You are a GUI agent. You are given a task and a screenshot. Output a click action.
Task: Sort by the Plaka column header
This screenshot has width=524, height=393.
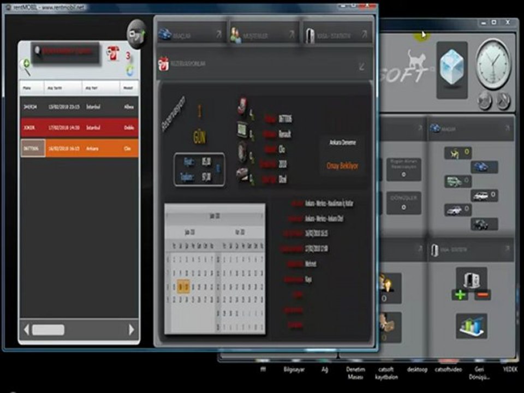point(32,88)
